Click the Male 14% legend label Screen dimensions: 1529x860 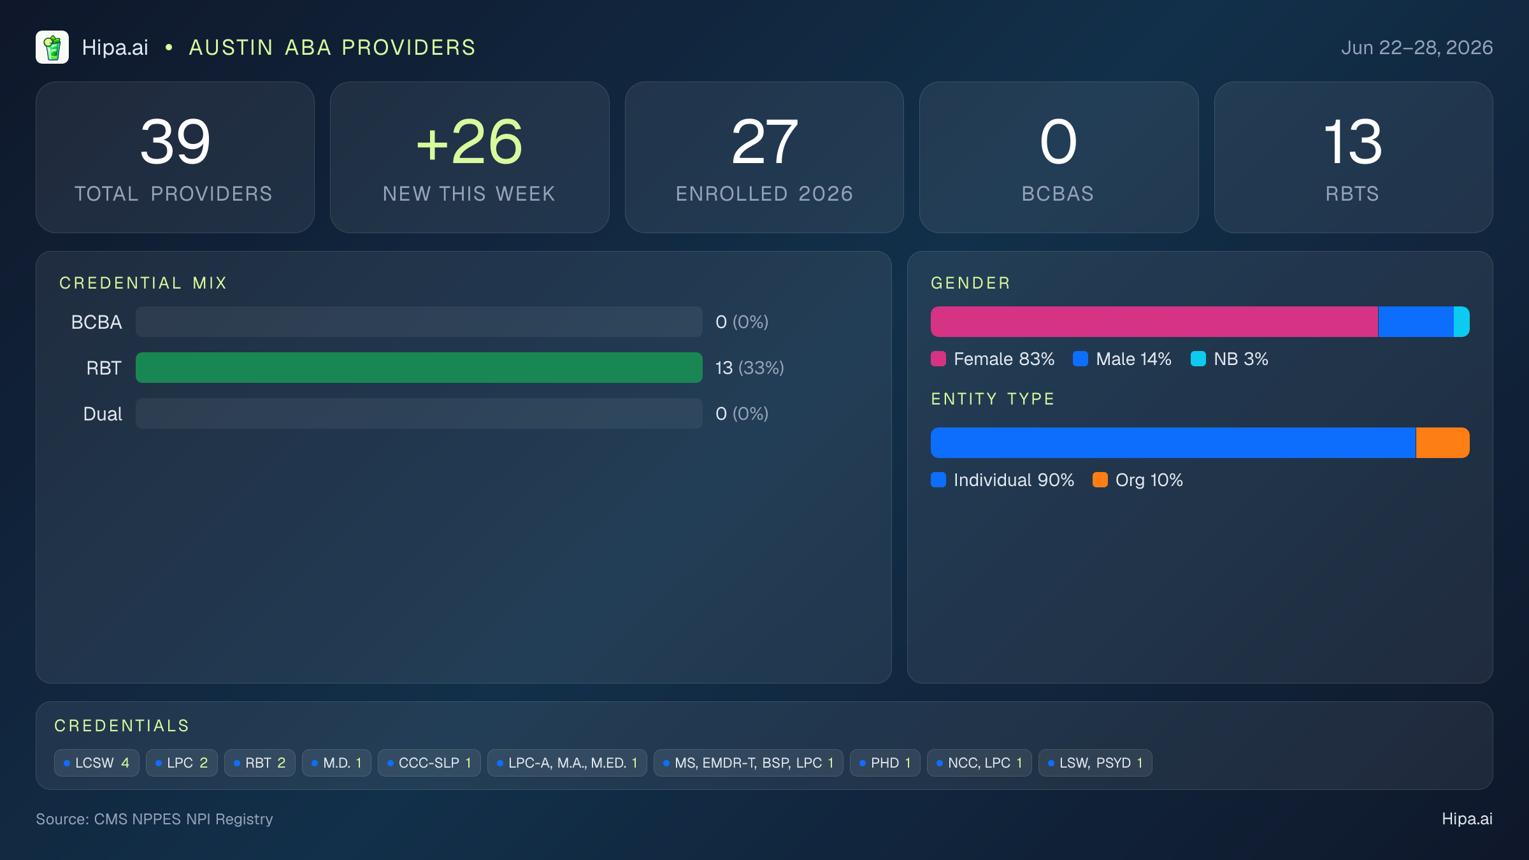tap(1134, 359)
